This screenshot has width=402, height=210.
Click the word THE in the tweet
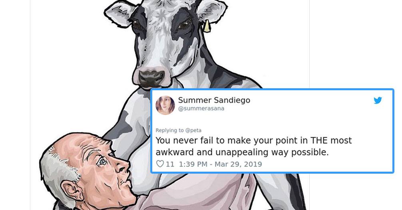pyautogui.click(x=319, y=141)
